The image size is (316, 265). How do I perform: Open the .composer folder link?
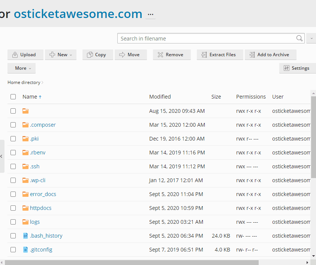click(43, 125)
